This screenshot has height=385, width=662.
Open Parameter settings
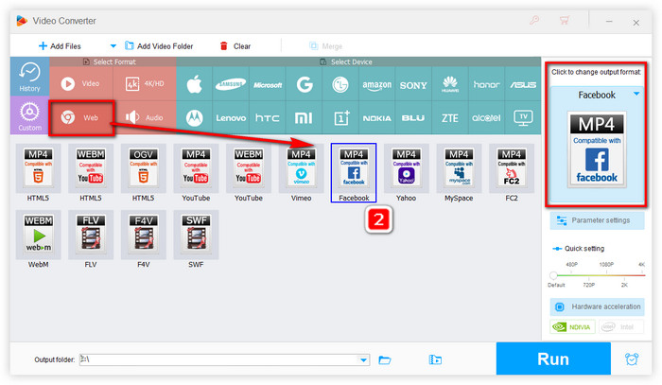coord(597,220)
